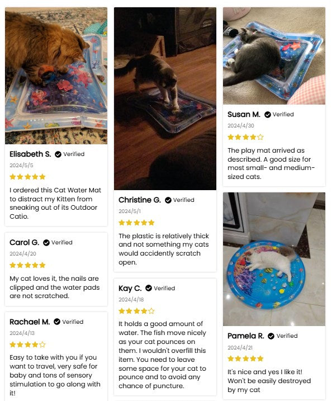
Task: Click the verified icon next to Kay C.
Action: (149, 288)
